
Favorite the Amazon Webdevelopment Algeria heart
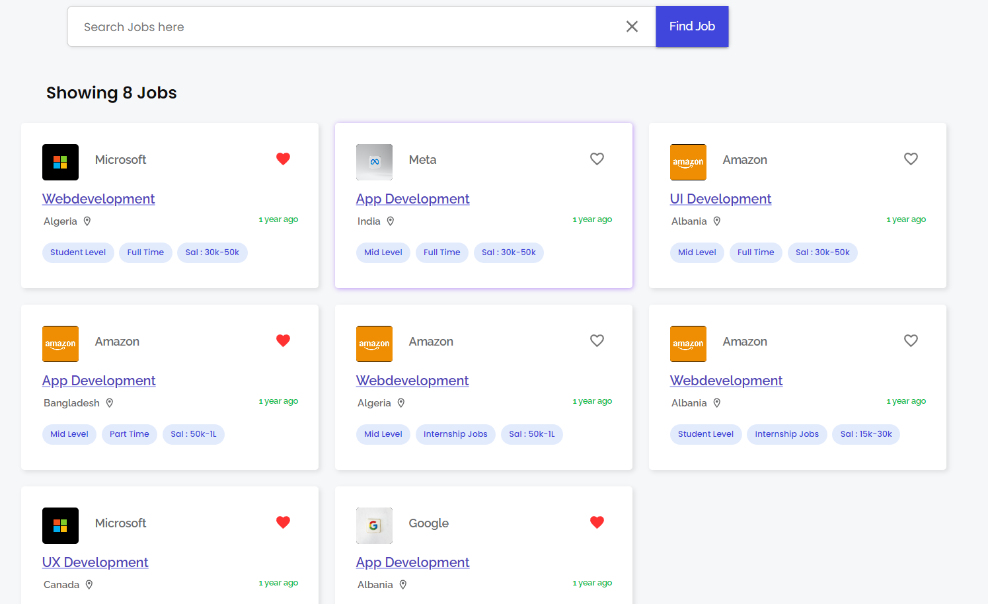pos(597,340)
